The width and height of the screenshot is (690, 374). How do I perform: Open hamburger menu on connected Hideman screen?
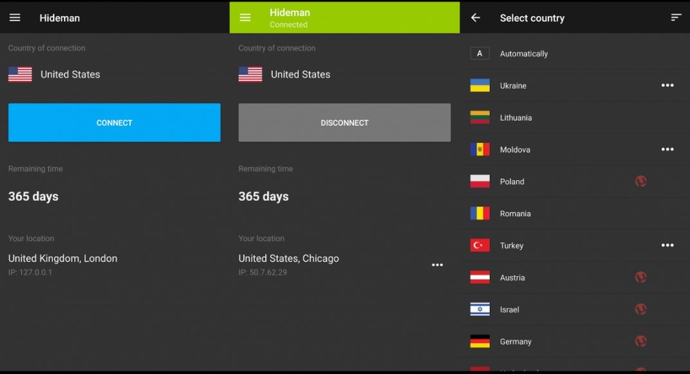point(245,17)
